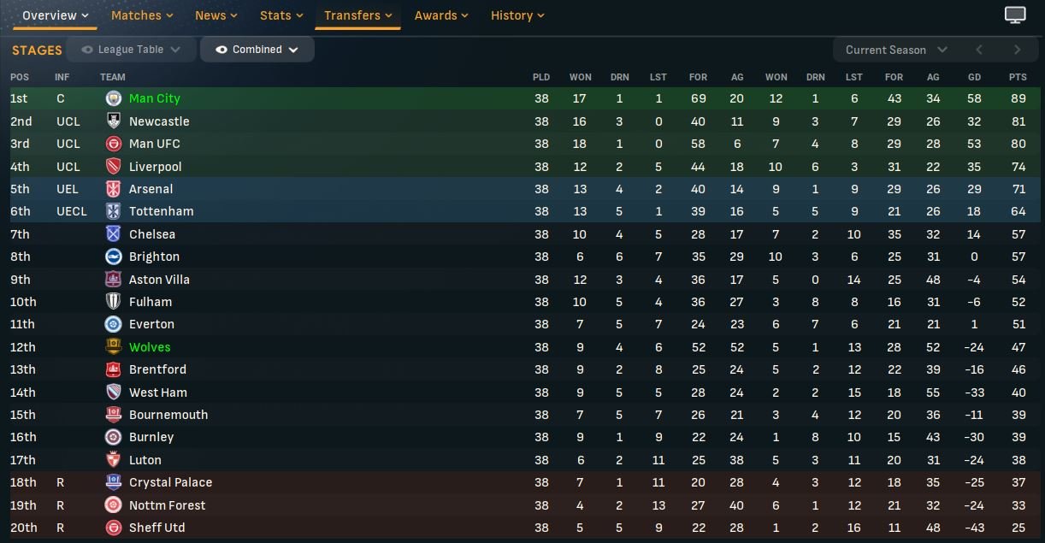Click the Sheff Utd club badge
Screen dimensions: 1045x543
point(113,528)
